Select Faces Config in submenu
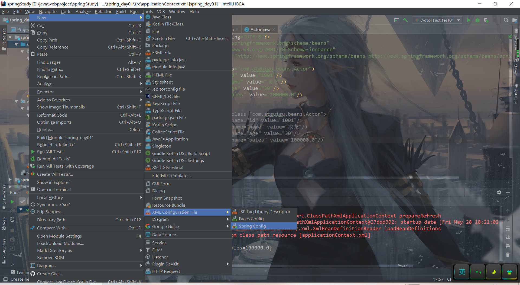Image resolution: width=520 pixels, height=285 pixels. [264, 219]
